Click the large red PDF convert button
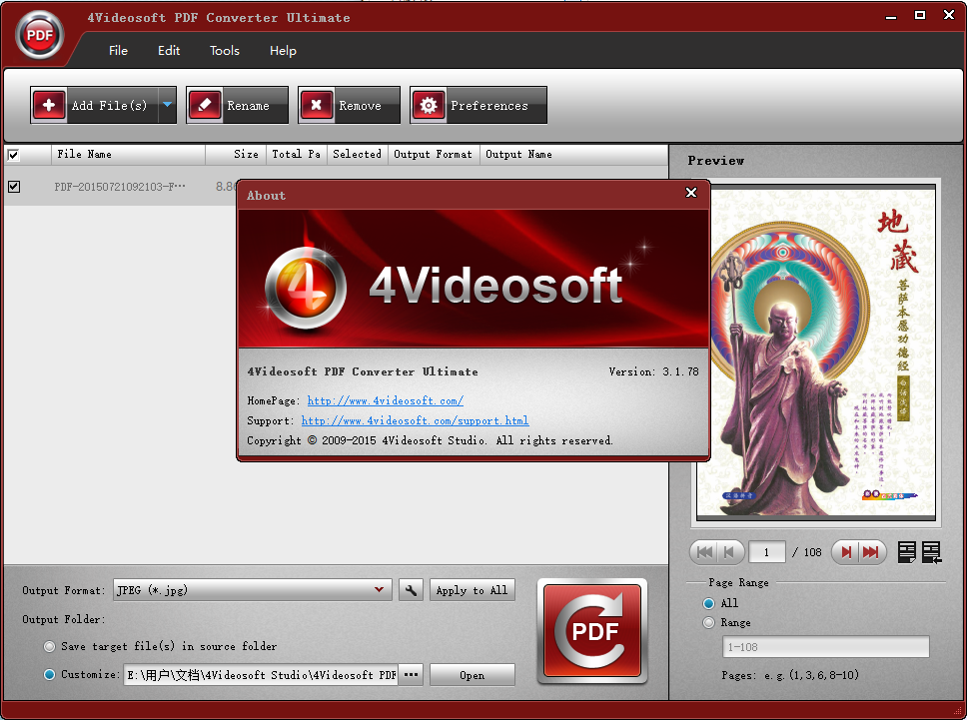 pos(592,631)
